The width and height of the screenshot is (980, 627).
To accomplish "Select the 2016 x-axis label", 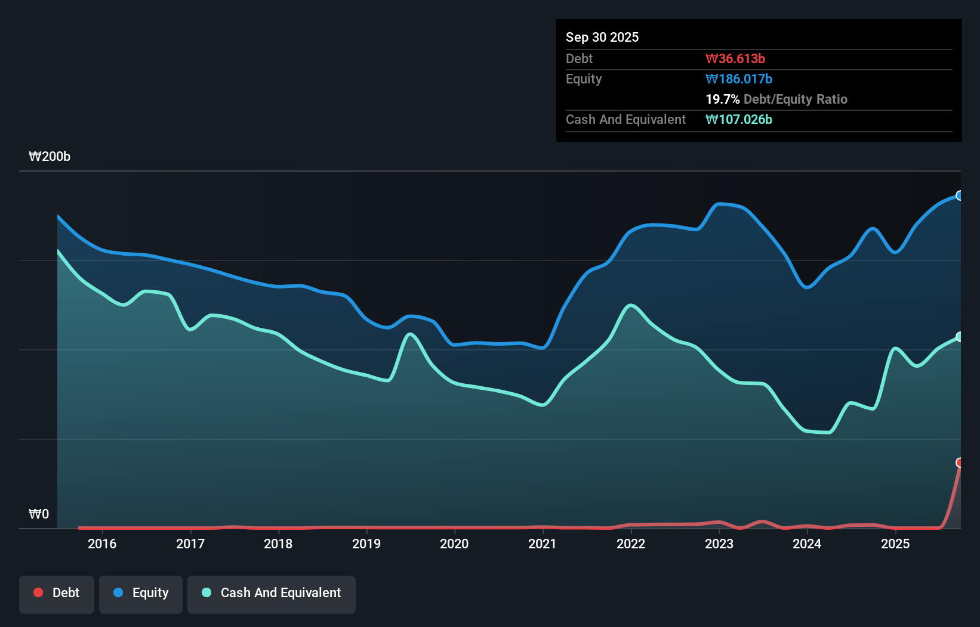I will point(102,544).
